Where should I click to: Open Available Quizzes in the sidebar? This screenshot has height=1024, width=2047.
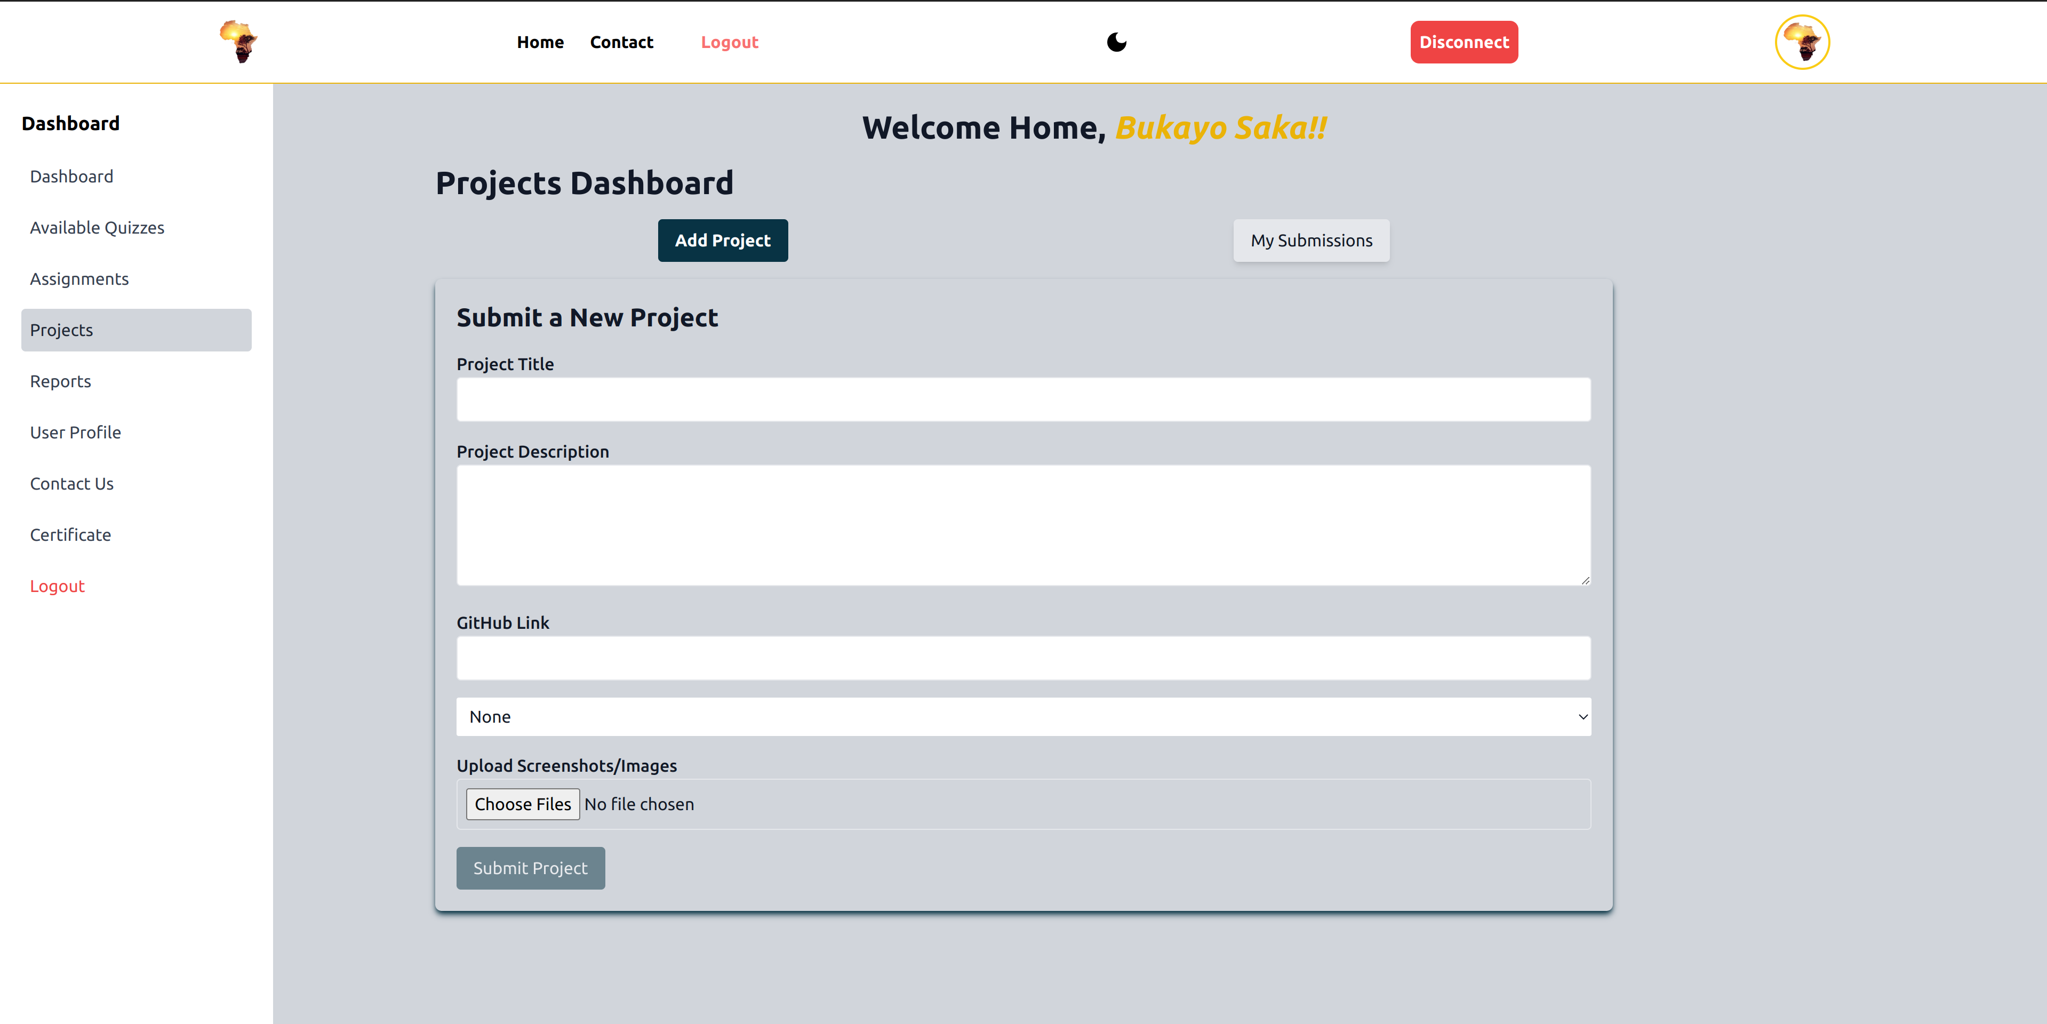tap(97, 228)
